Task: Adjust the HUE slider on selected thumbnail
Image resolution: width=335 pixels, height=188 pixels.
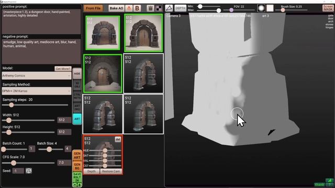Action: [105, 150]
